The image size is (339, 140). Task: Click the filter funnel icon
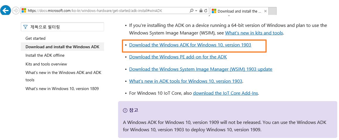pos(25,27)
